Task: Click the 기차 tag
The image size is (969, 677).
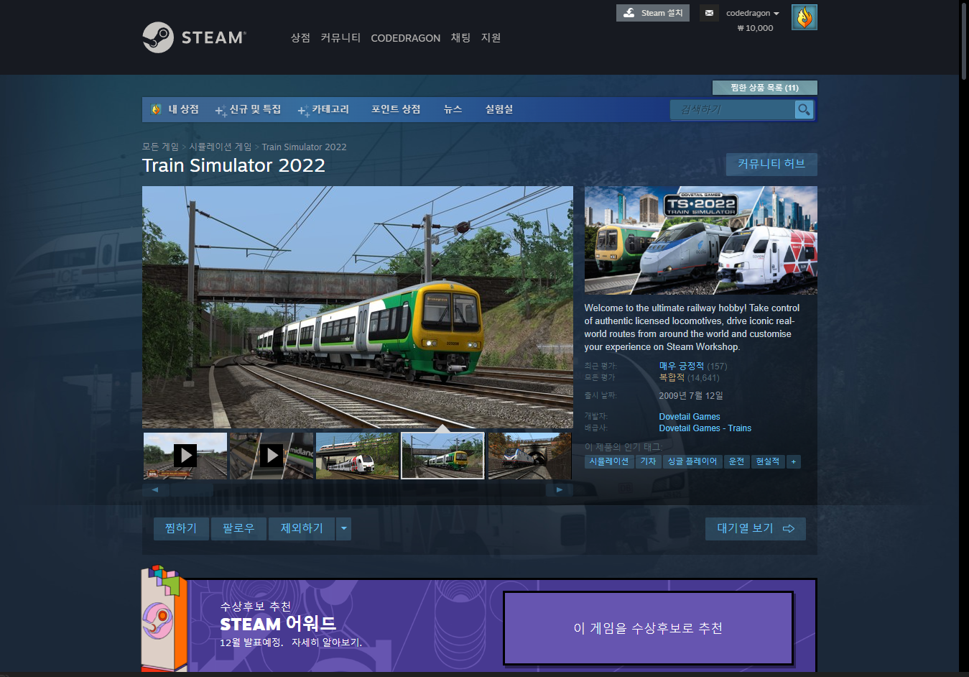Action: coord(648,461)
